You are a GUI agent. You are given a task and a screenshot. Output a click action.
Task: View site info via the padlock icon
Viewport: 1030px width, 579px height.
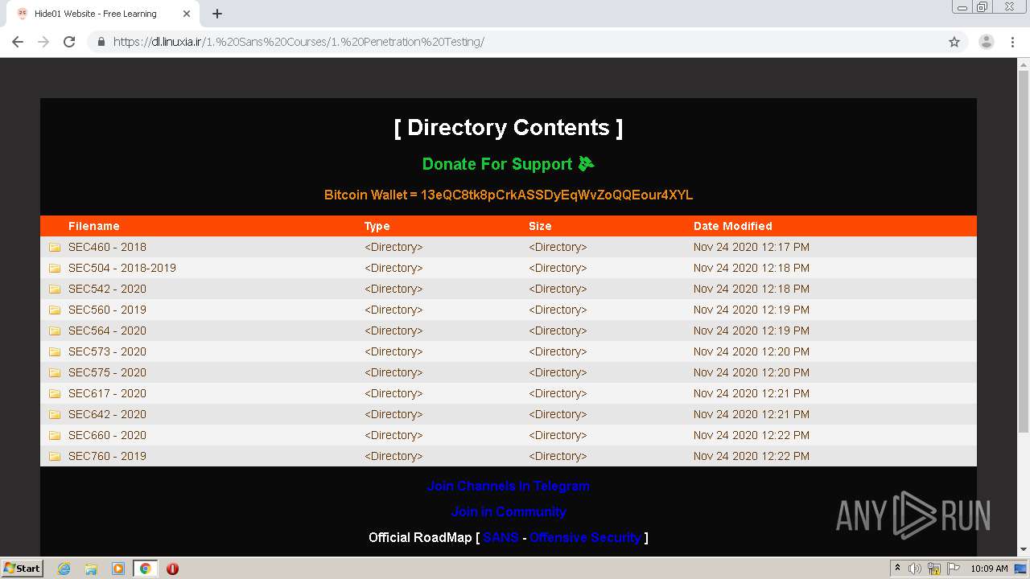click(x=101, y=42)
